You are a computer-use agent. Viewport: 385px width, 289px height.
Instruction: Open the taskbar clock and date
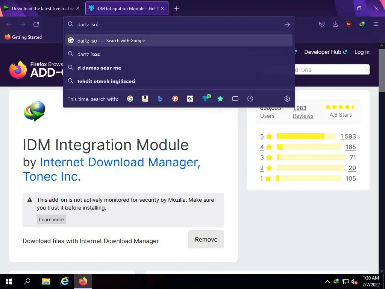coord(371,281)
